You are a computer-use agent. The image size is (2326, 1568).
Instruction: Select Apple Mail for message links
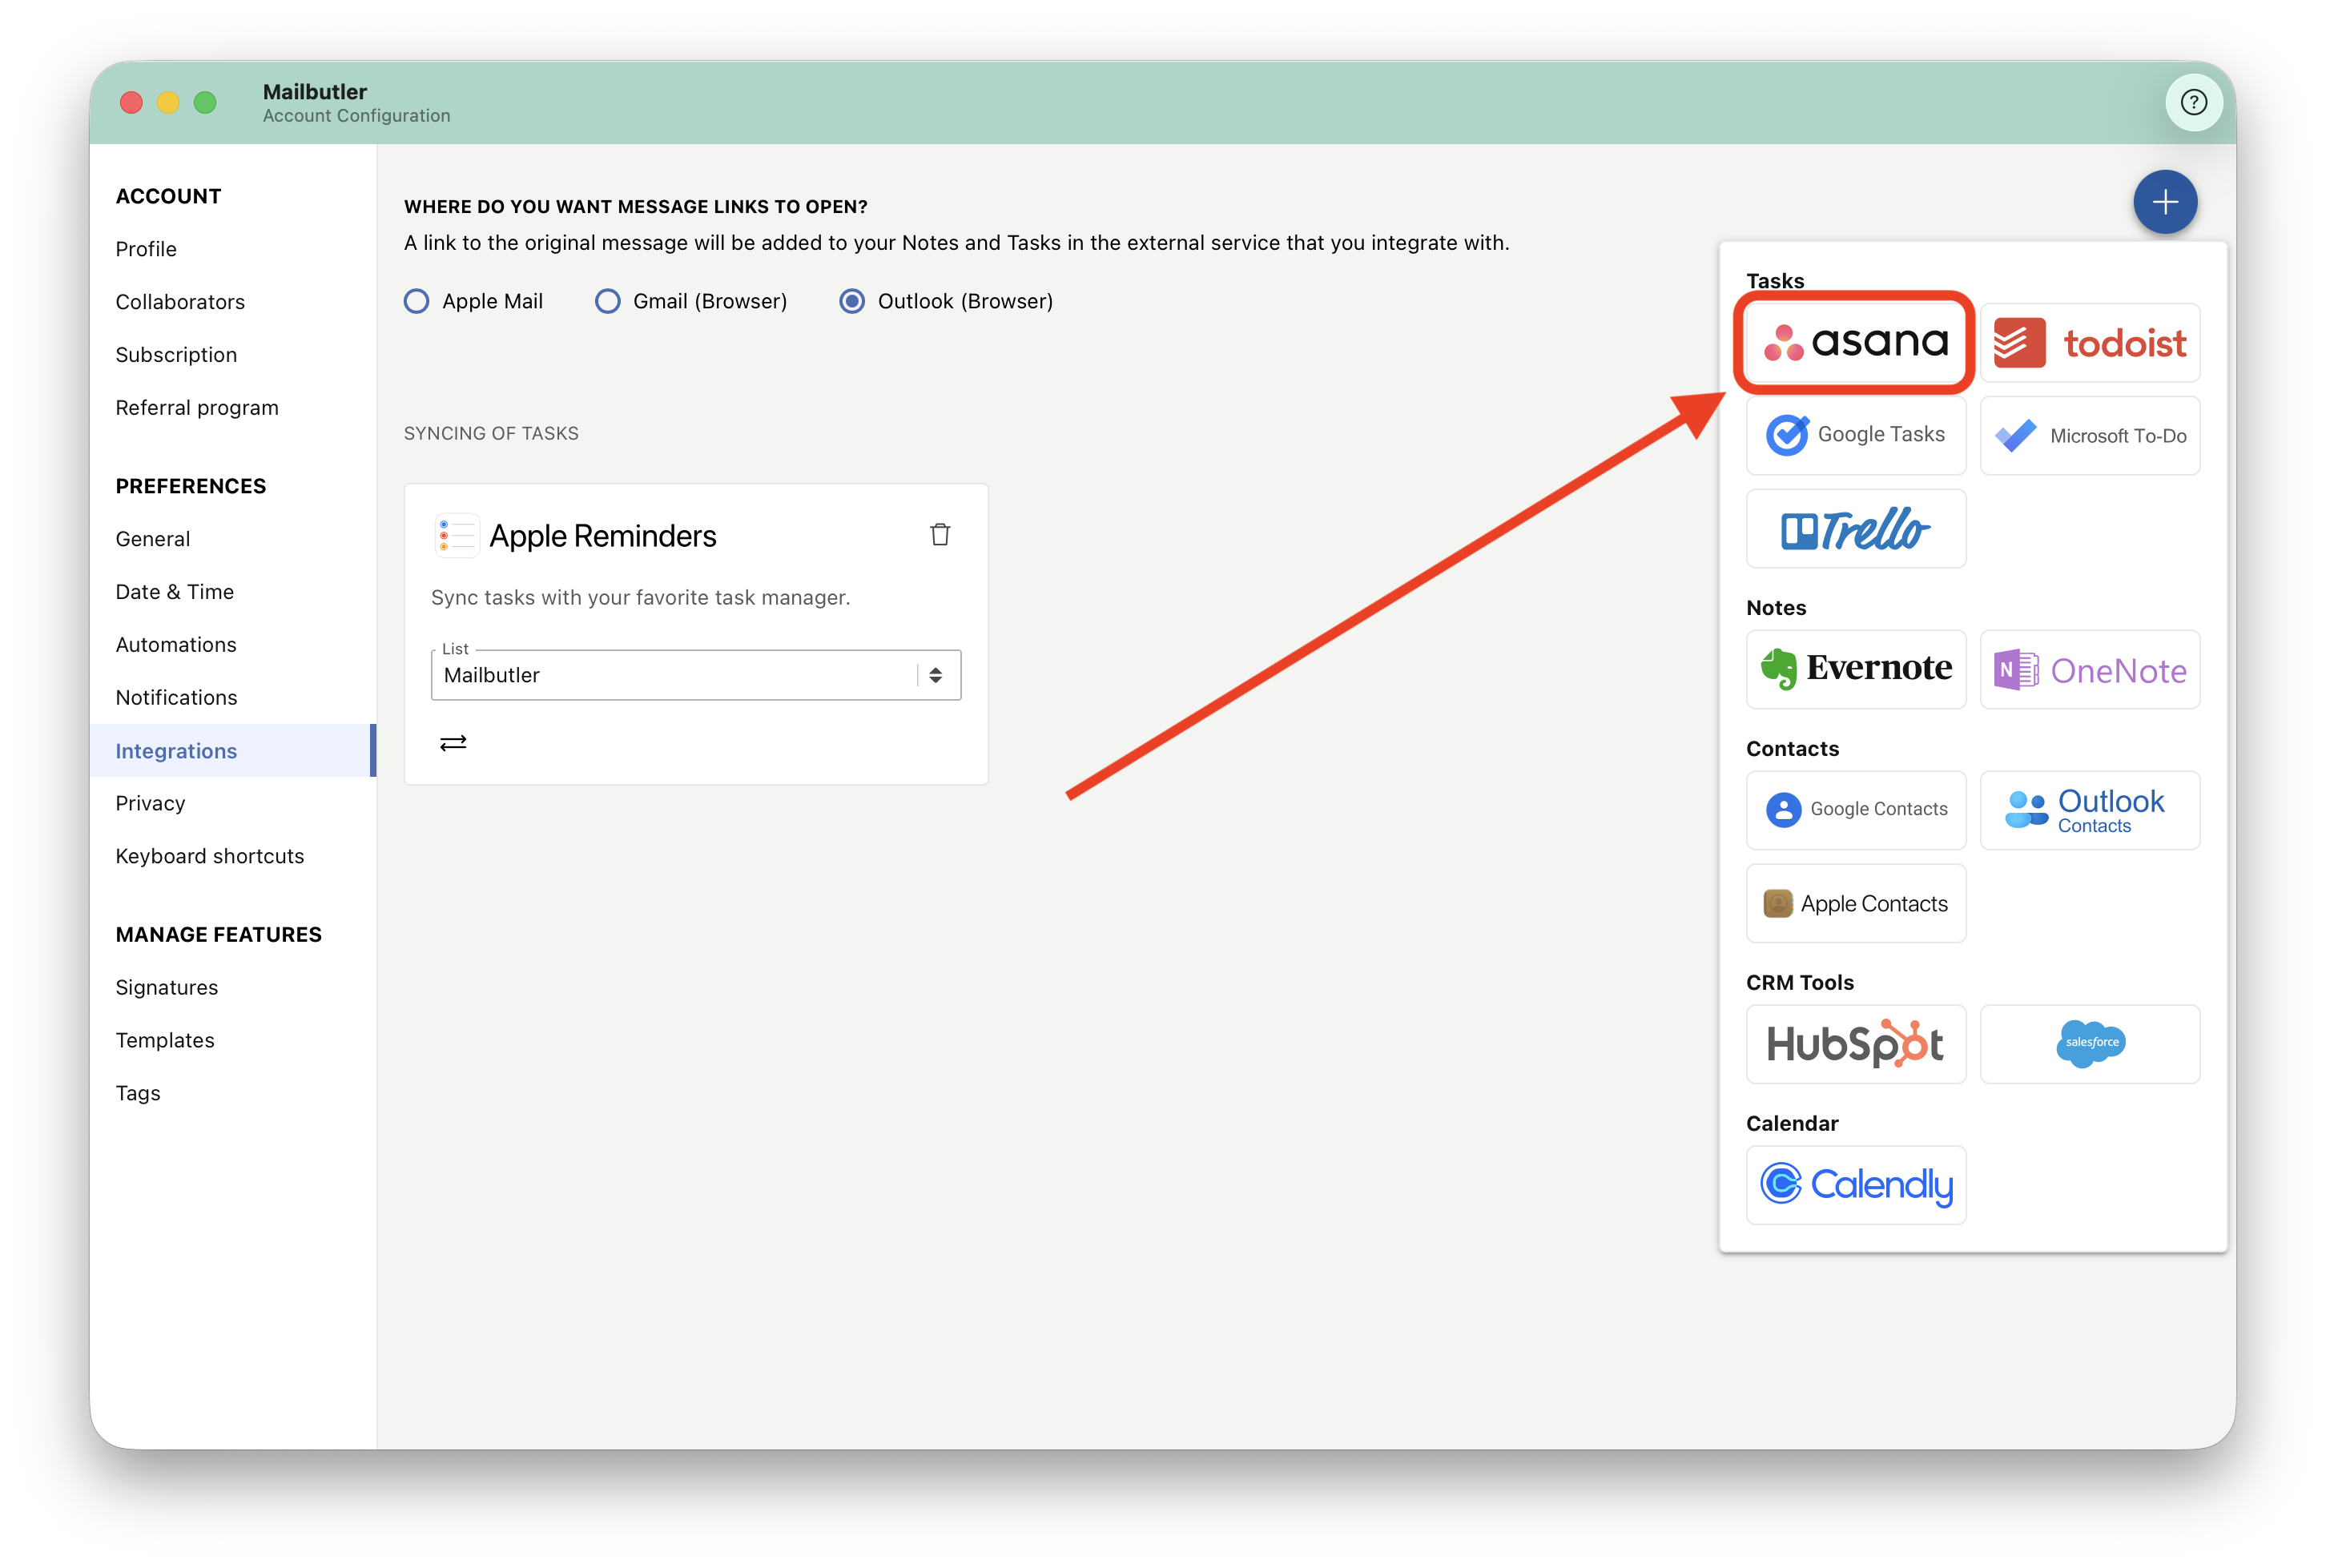click(x=416, y=301)
